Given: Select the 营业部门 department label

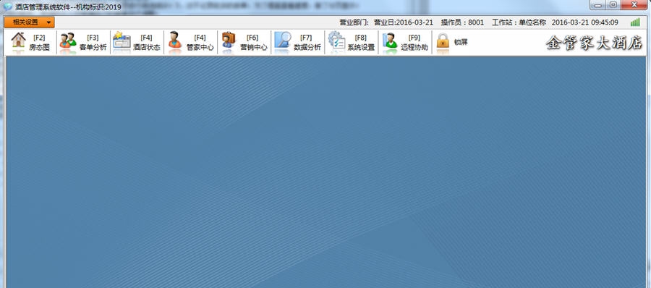Looking at the screenshot, I should tap(354, 22).
